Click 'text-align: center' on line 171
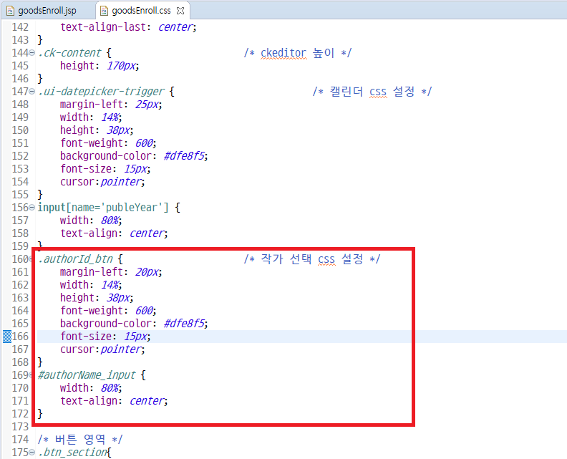 point(114,401)
